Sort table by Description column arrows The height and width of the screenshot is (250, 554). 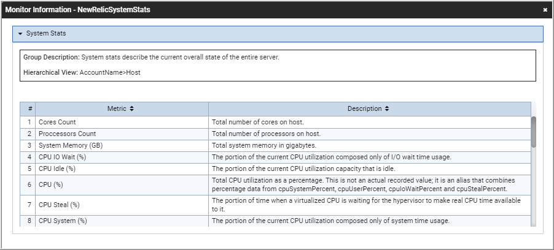point(387,108)
